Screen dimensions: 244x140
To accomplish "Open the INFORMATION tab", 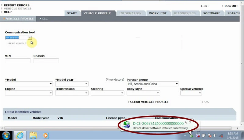I will (x=131, y=13).
